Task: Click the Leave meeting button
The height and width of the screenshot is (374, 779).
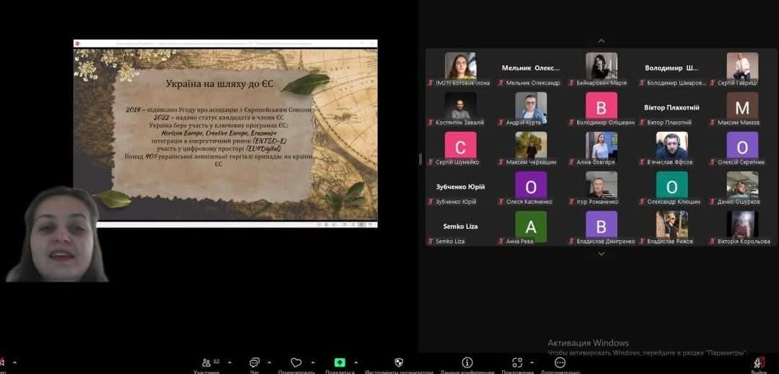Action: [x=758, y=363]
